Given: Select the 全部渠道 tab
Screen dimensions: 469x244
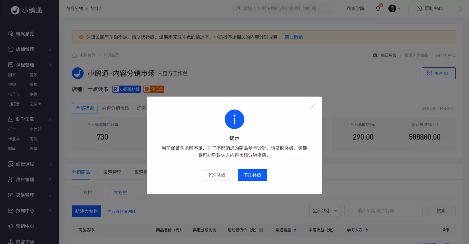Looking at the screenshot, I should click(x=85, y=108).
